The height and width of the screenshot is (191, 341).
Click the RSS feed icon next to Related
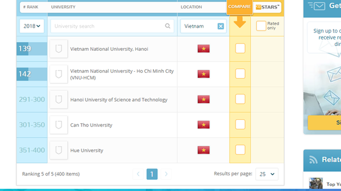tap(313, 160)
